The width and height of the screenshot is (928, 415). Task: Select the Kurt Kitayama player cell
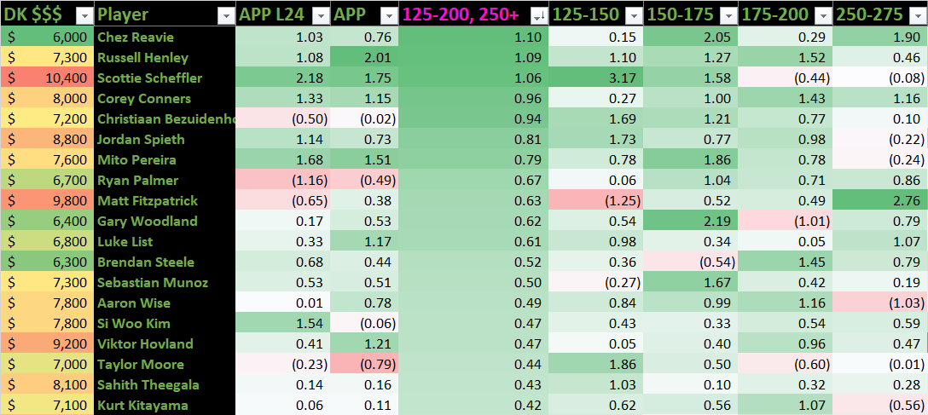165,406
